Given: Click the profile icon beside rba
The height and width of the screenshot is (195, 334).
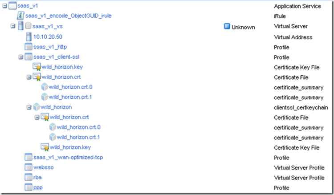Looking at the screenshot, I should click(29, 177).
